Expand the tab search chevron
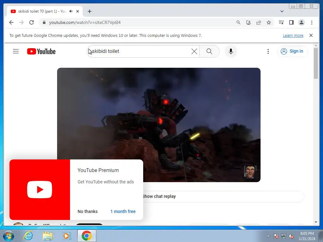Screen dimensions: 323x242 point(282,11)
